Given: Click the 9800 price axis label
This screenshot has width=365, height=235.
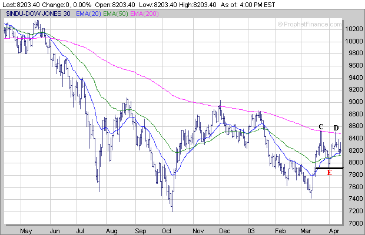Looking at the screenshot, I should [x=356, y=53].
